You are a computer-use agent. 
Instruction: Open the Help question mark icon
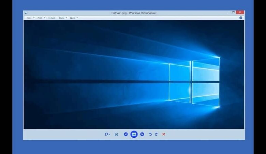(241, 18)
